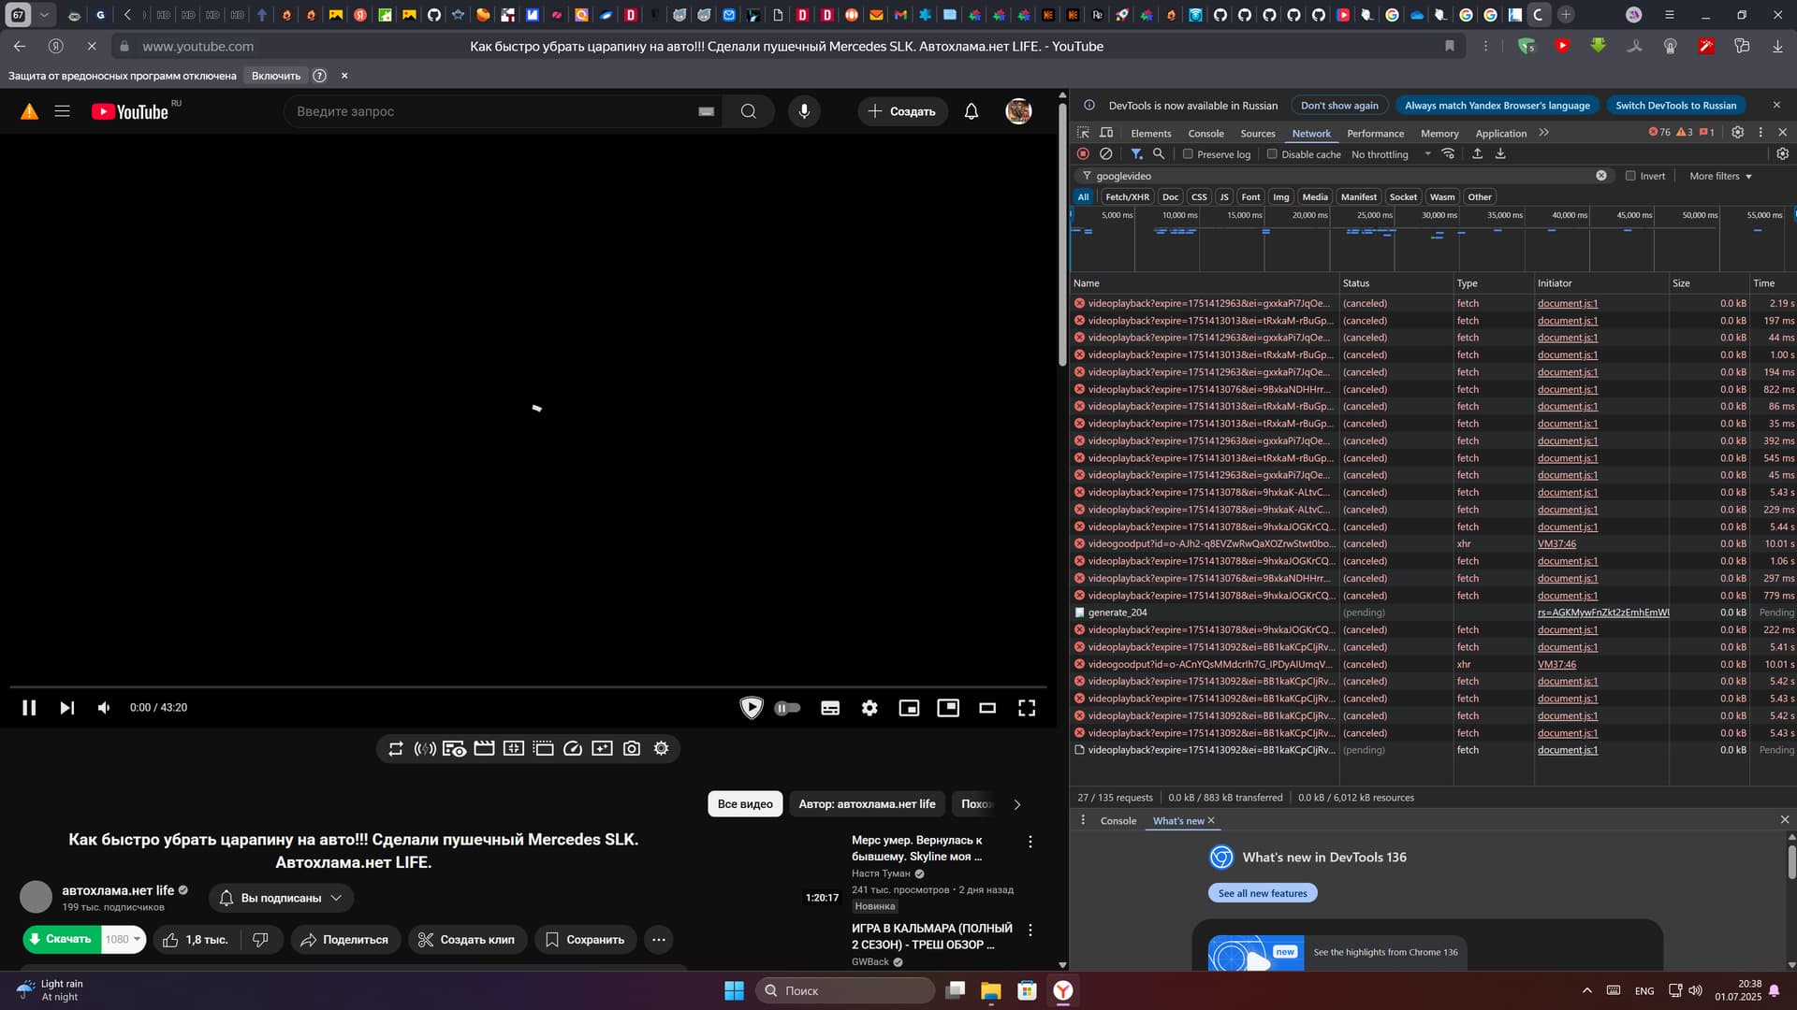Toggle device toolbar in DevTools

click(x=1106, y=133)
